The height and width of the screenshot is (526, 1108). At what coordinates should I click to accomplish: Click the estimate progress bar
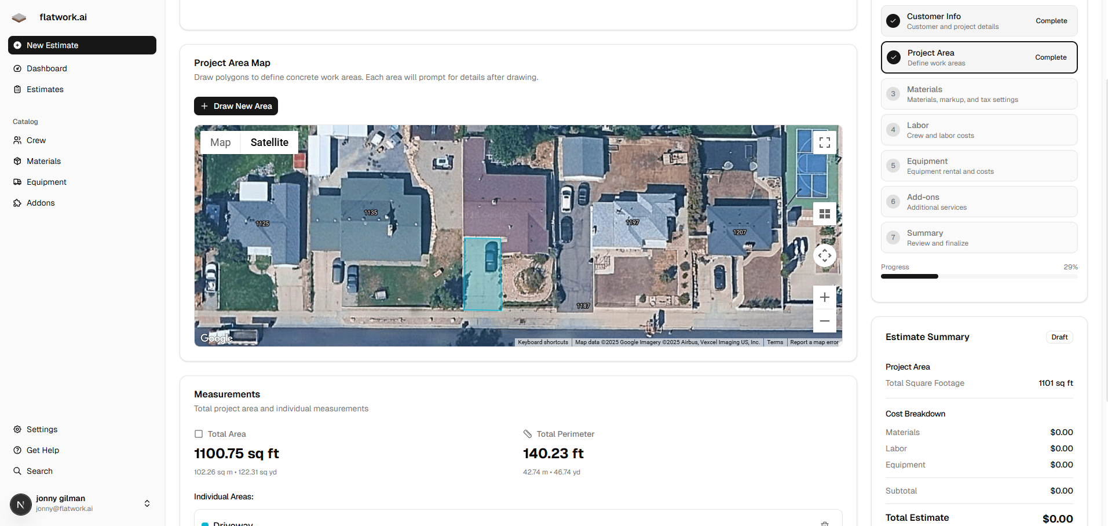point(979,276)
